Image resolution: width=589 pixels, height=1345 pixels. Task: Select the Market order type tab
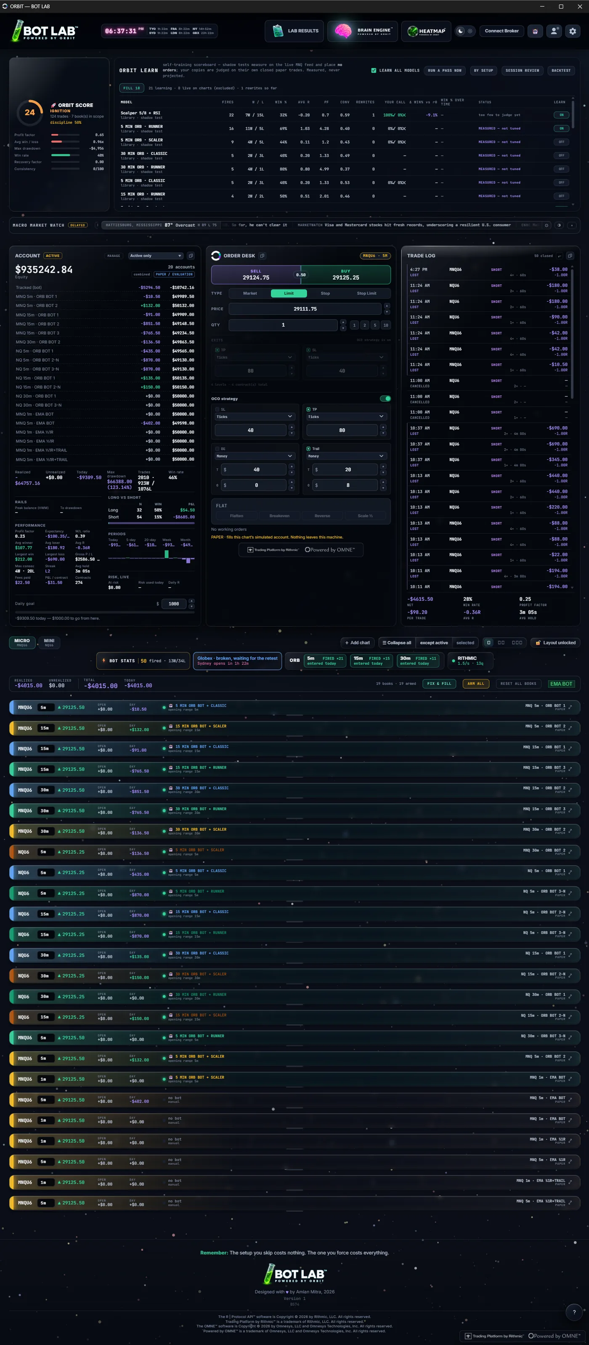[x=249, y=293]
